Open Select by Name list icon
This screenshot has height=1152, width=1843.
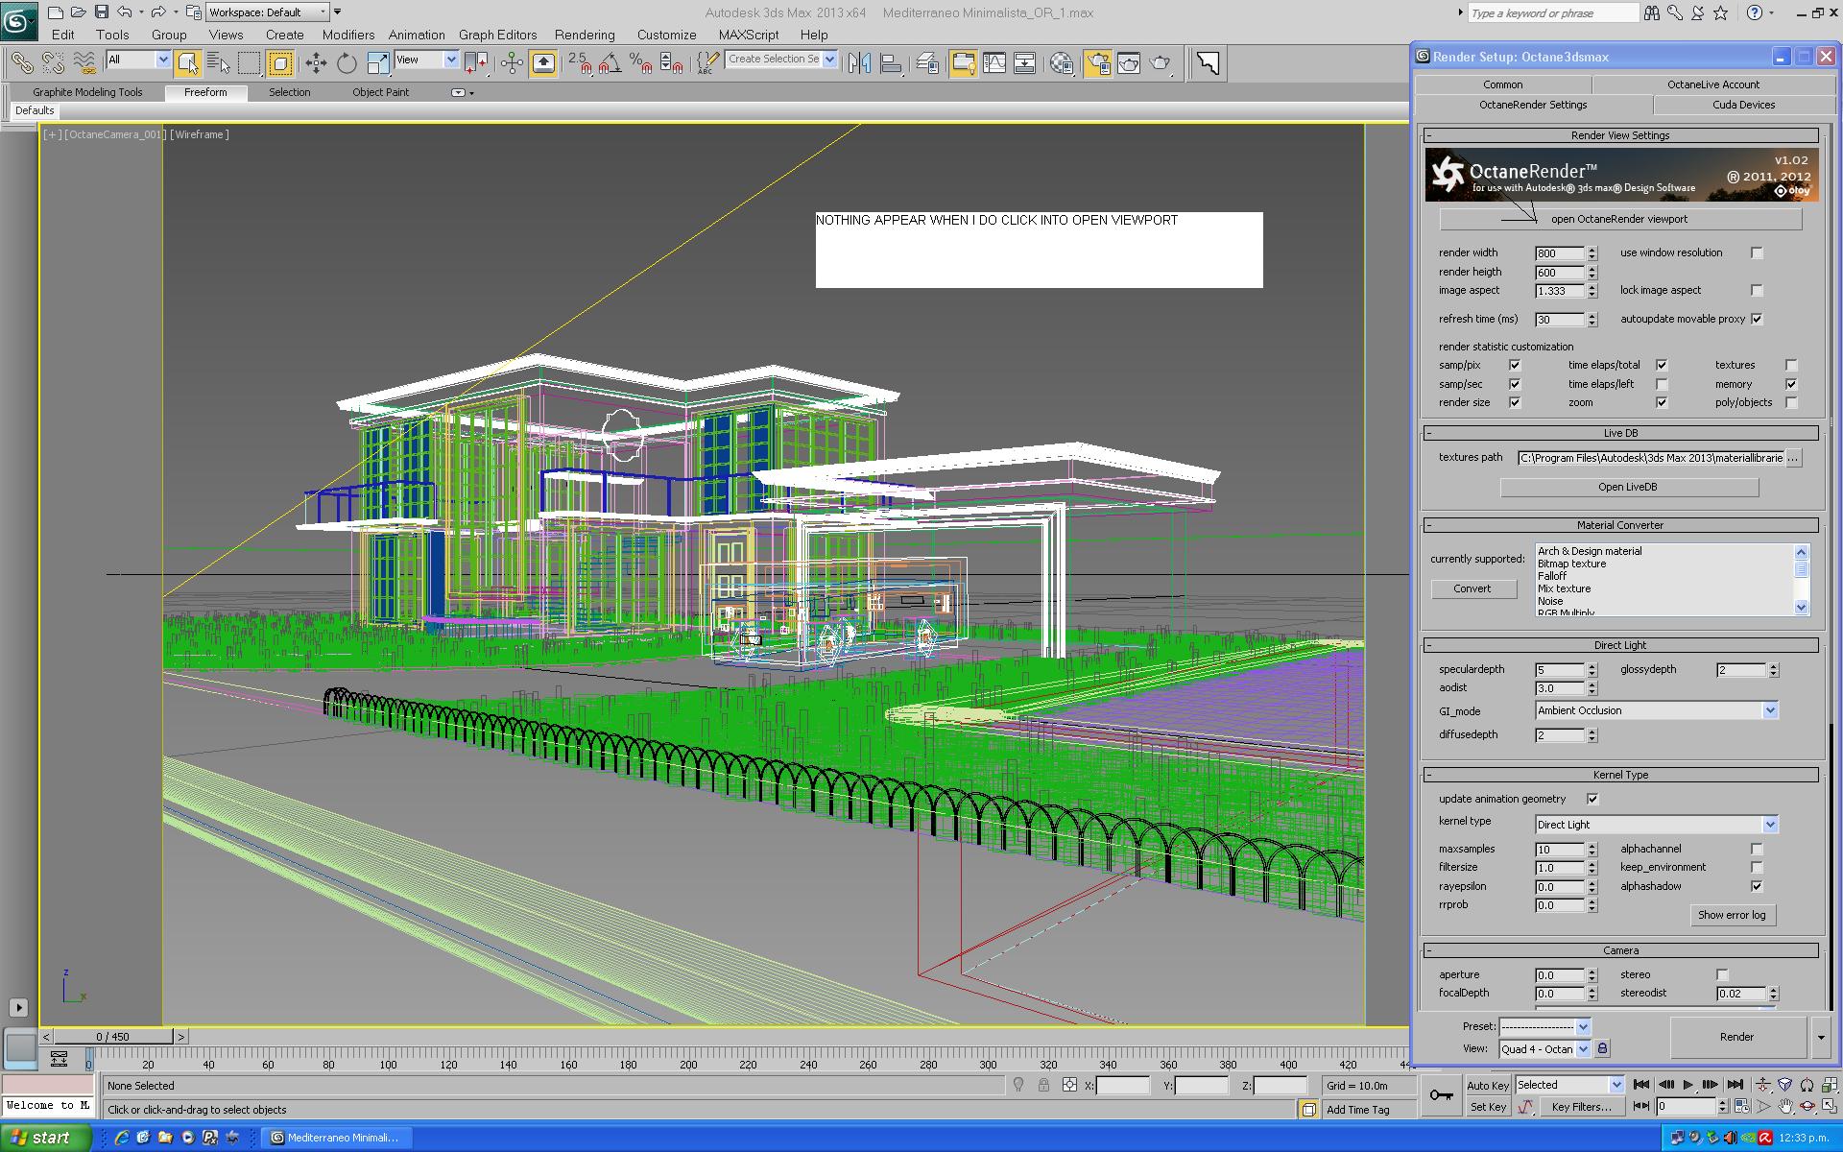point(219,63)
